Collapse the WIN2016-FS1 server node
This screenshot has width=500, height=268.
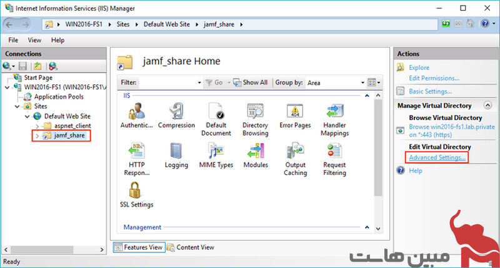(x=7, y=87)
